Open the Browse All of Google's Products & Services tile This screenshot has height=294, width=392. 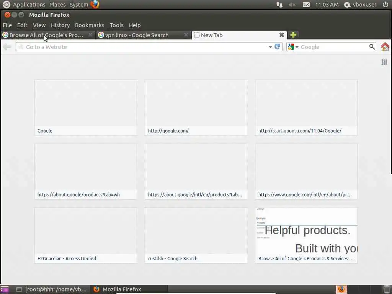(306, 235)
